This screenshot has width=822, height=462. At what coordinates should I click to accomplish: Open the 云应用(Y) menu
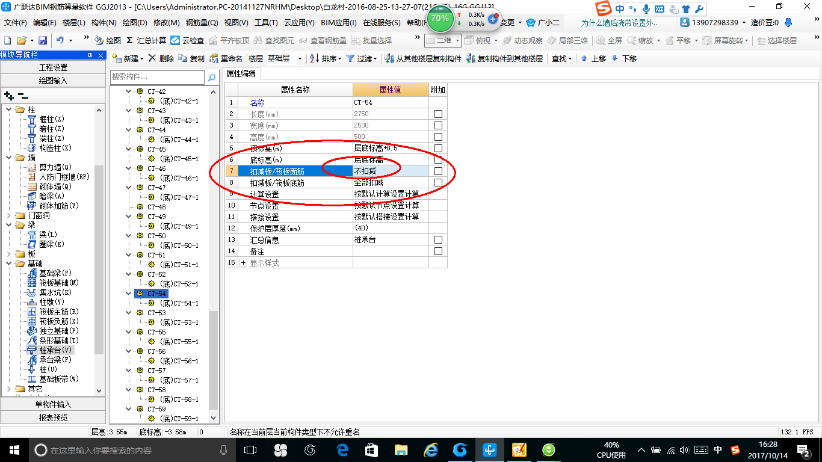299,23
